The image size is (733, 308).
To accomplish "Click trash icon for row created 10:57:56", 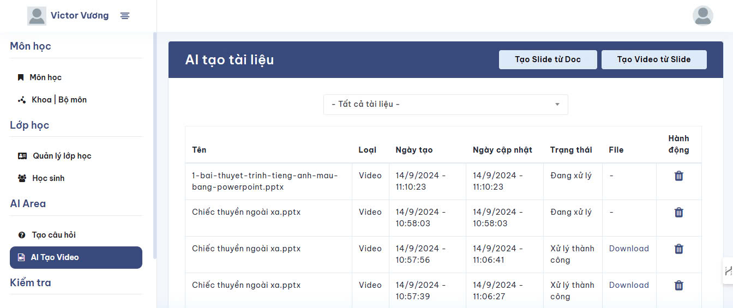I will [x=679, y=249].
